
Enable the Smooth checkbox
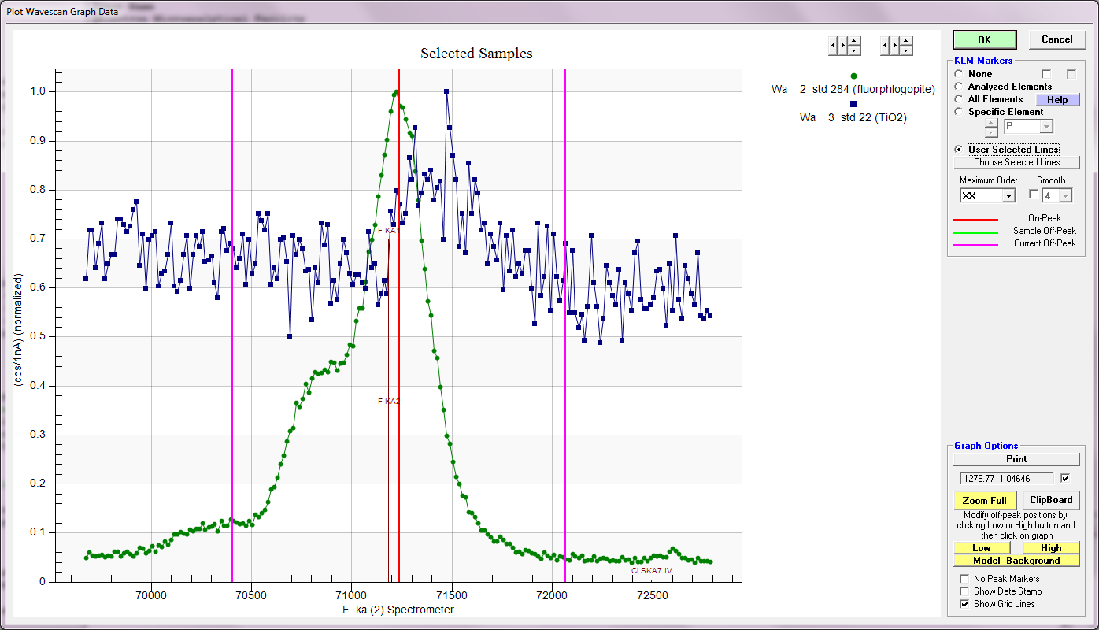(x=1034, y=195)
